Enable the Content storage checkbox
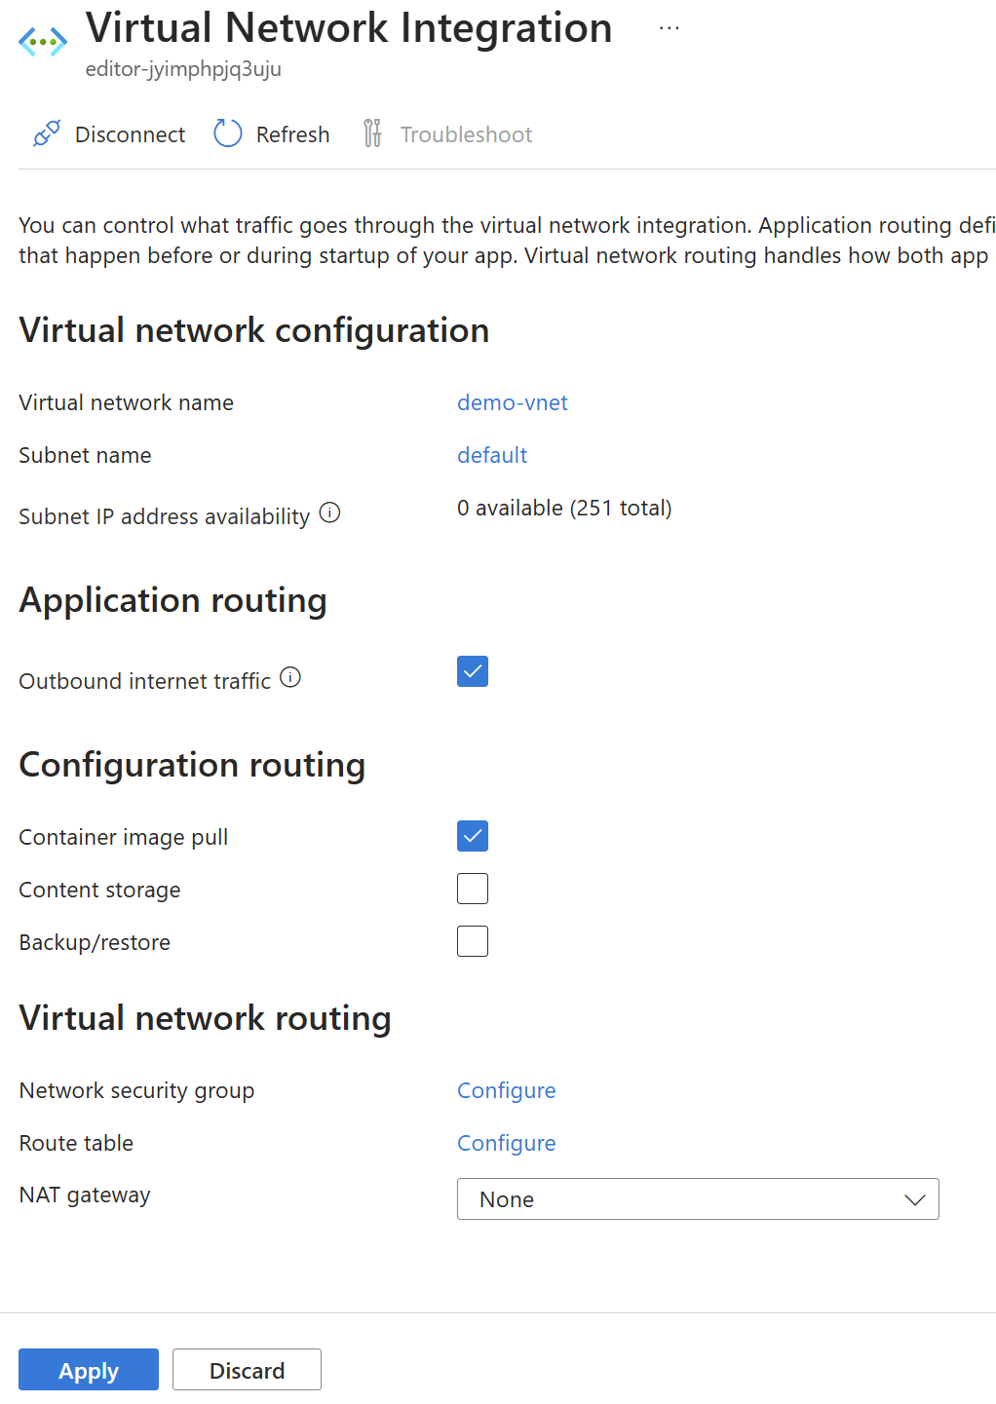Viewport: 996px width, 1404px height. coord(473,889)
